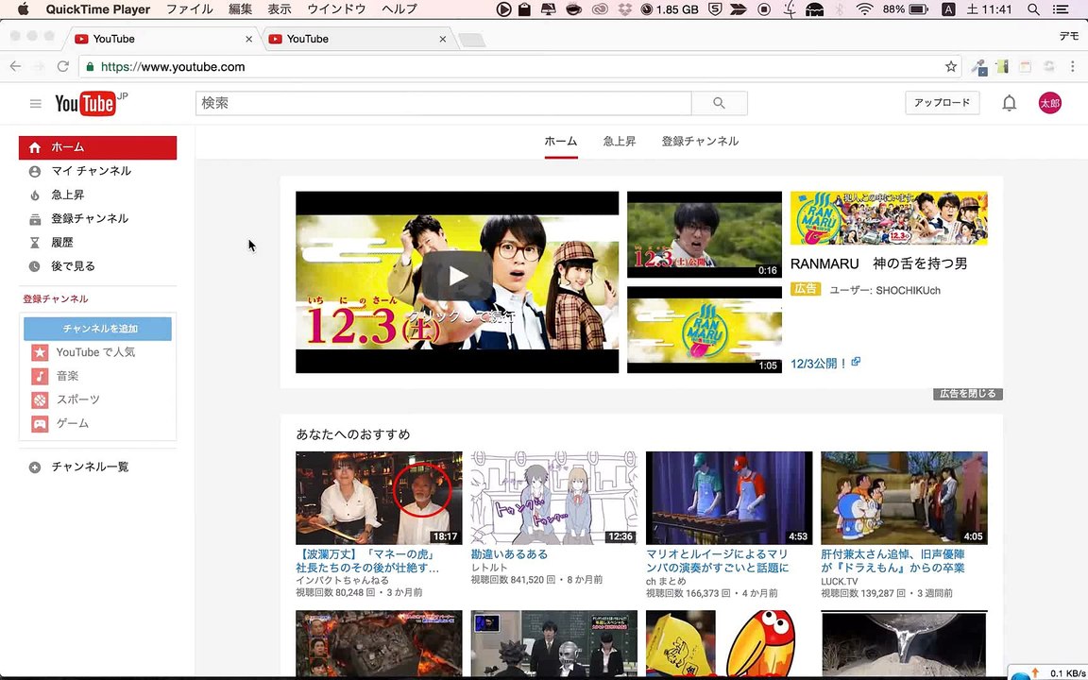This screenshot has height=680, width=1088.
Task: Open the Wi-Fi menu bar icon
Action: [864, 9]
